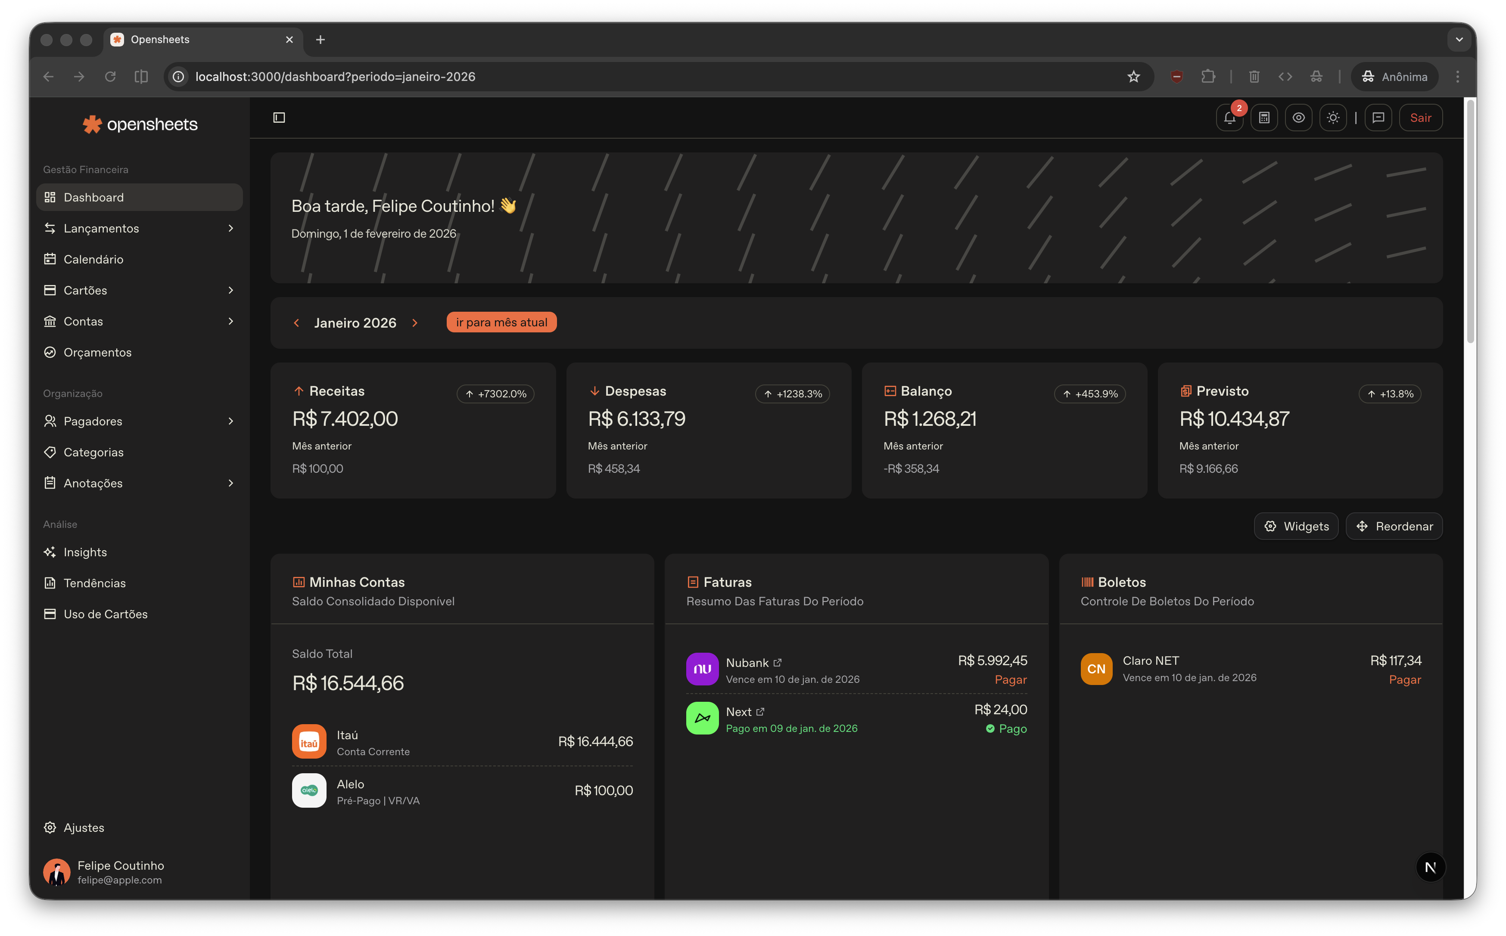
Task: Expand the Pagadores sidebar submenu
Action: [230, 421]
